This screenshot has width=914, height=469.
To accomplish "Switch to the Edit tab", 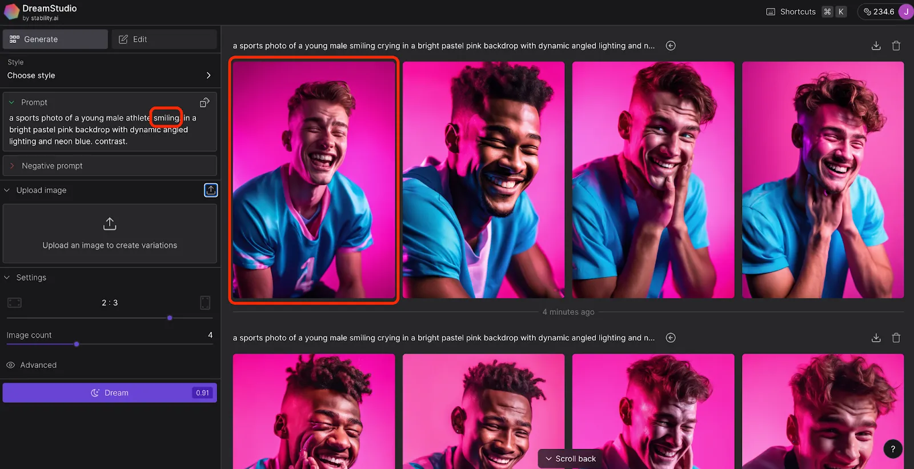I will tap(164, 39).
